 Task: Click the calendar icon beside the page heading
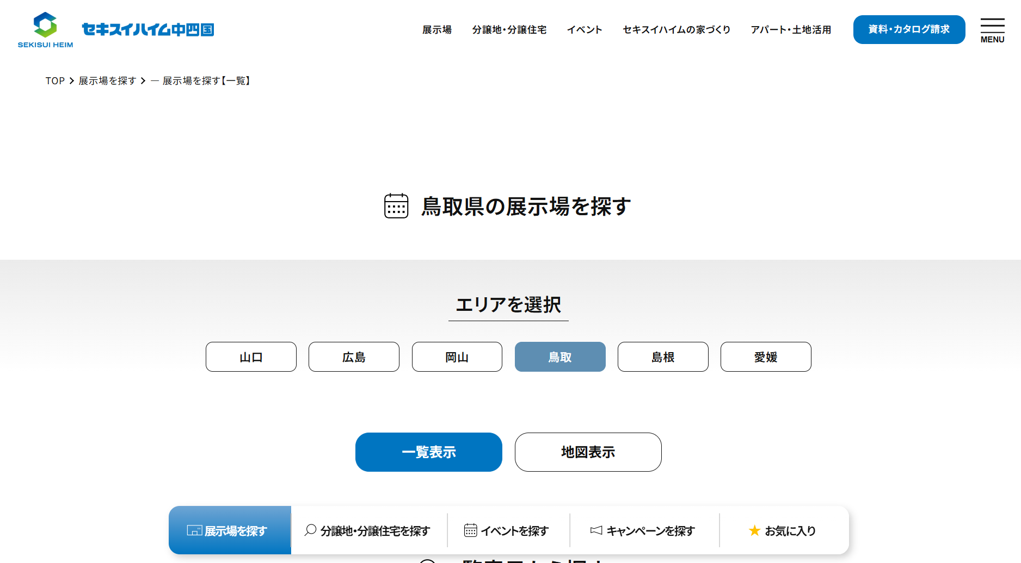coord(396,206)
